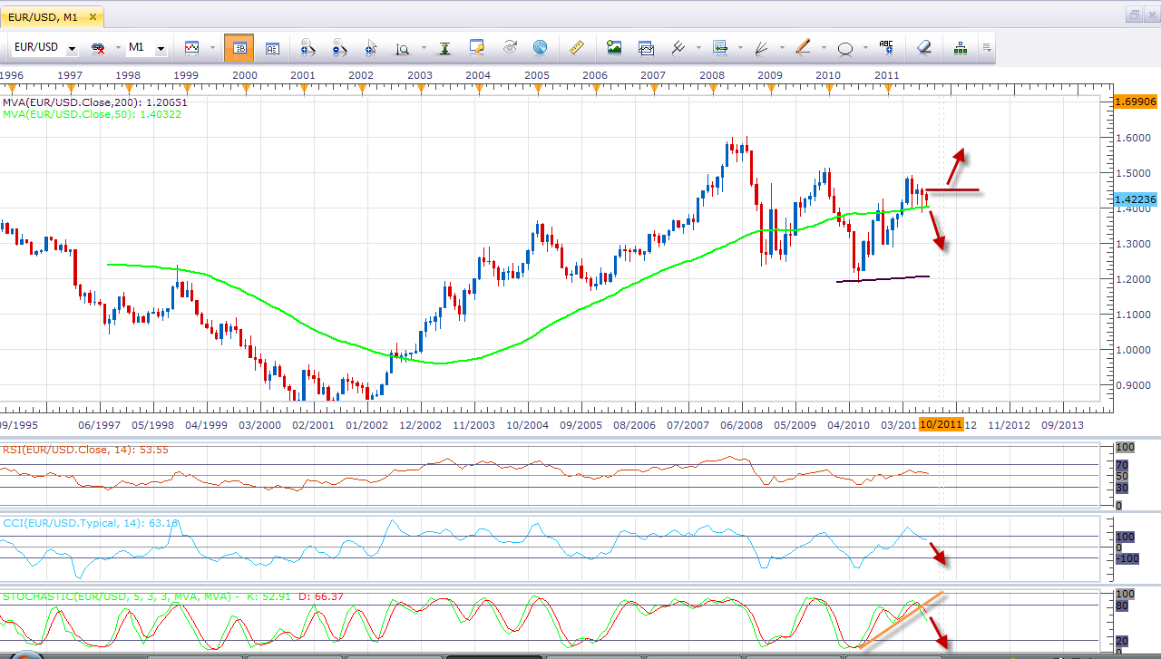This screenshot has height=659, width=1161.
Task: Expand the chart type dropdown arrow
Action: pyautogui.click(x=211, y=48)
